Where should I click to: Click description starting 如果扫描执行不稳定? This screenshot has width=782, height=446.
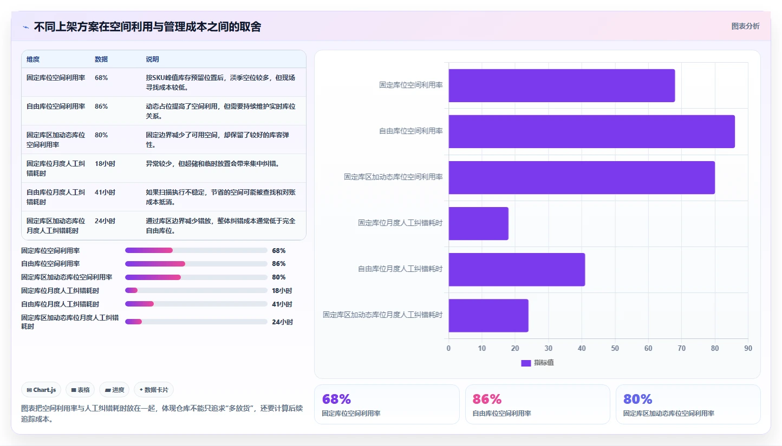[221, 197]
